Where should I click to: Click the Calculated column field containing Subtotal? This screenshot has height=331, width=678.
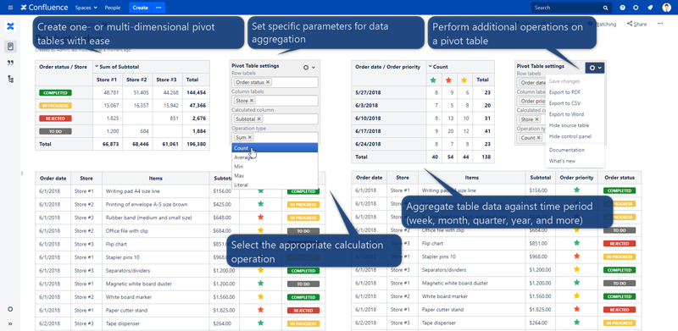point(275,119)
